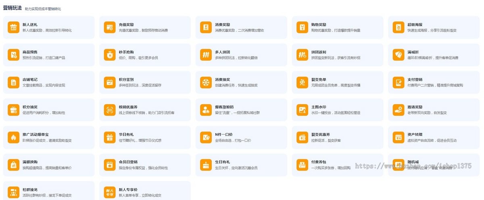Click the text 线上领券线下核销，助力门店引流拓客
This screenshot has width=484, height=200.
tap(146, 113)
